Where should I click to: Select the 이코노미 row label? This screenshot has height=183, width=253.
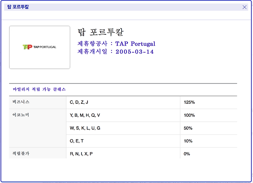[21, 115]
